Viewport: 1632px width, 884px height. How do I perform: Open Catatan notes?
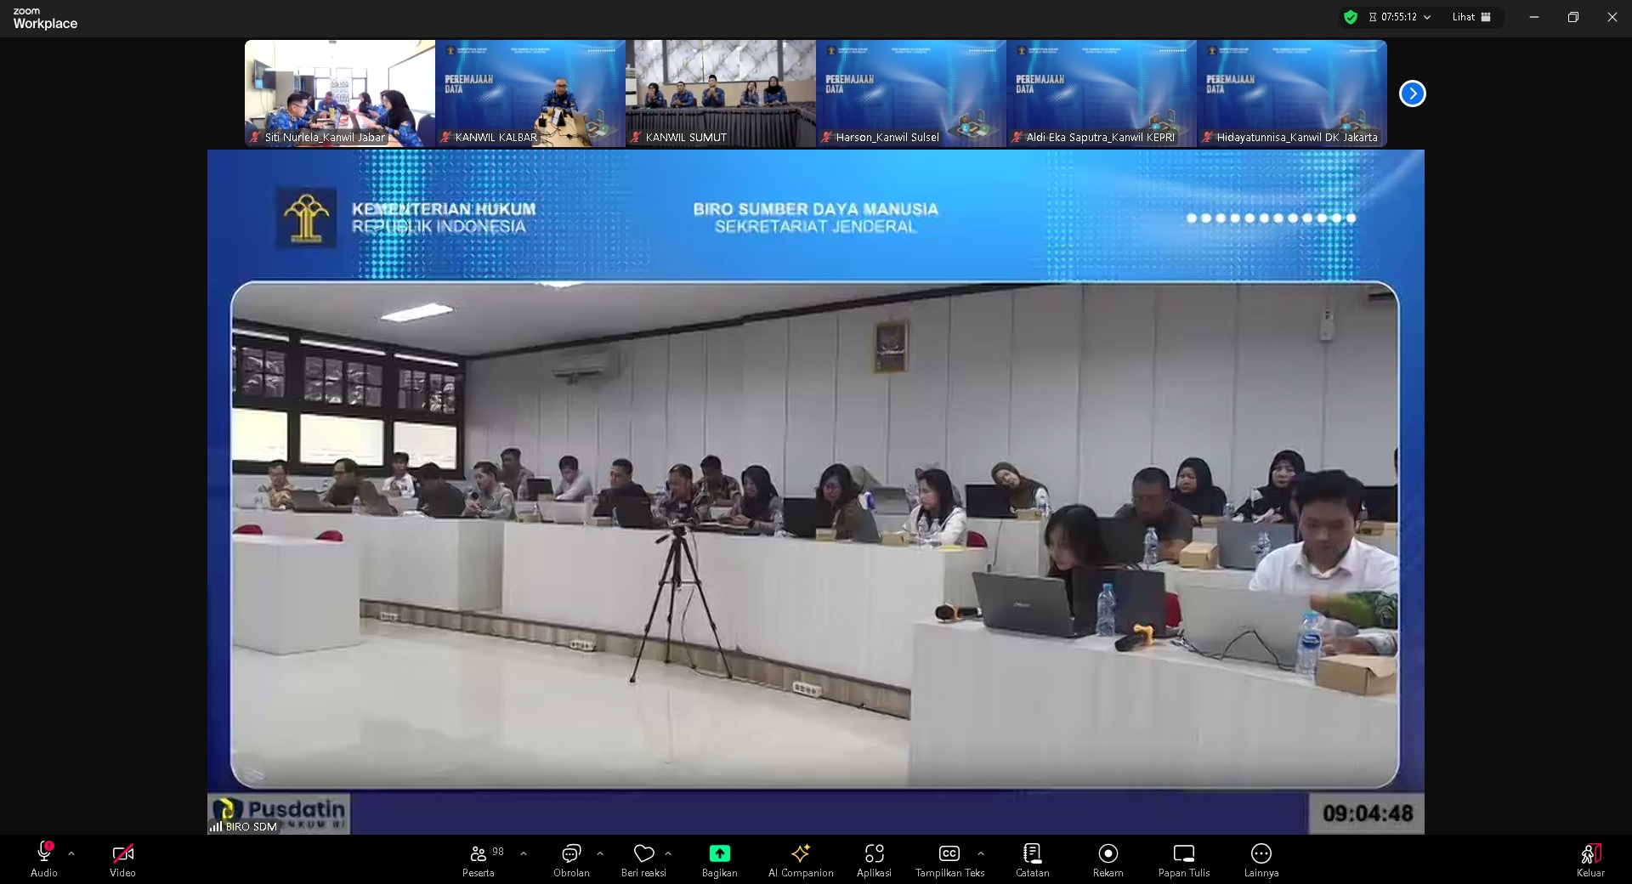(x=1032, y=859)
